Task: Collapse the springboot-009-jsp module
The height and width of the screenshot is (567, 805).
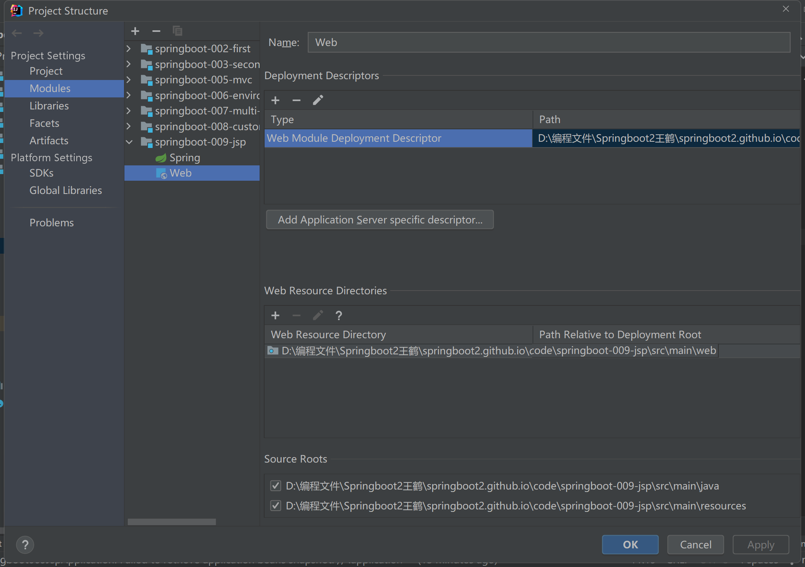Action: [129, 142]
